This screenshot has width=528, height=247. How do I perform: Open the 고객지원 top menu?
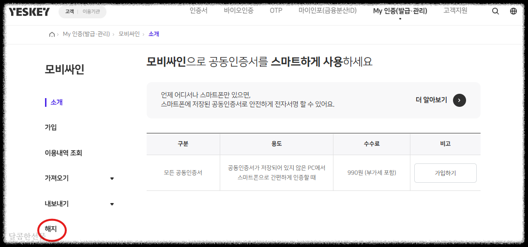point(455,11)
